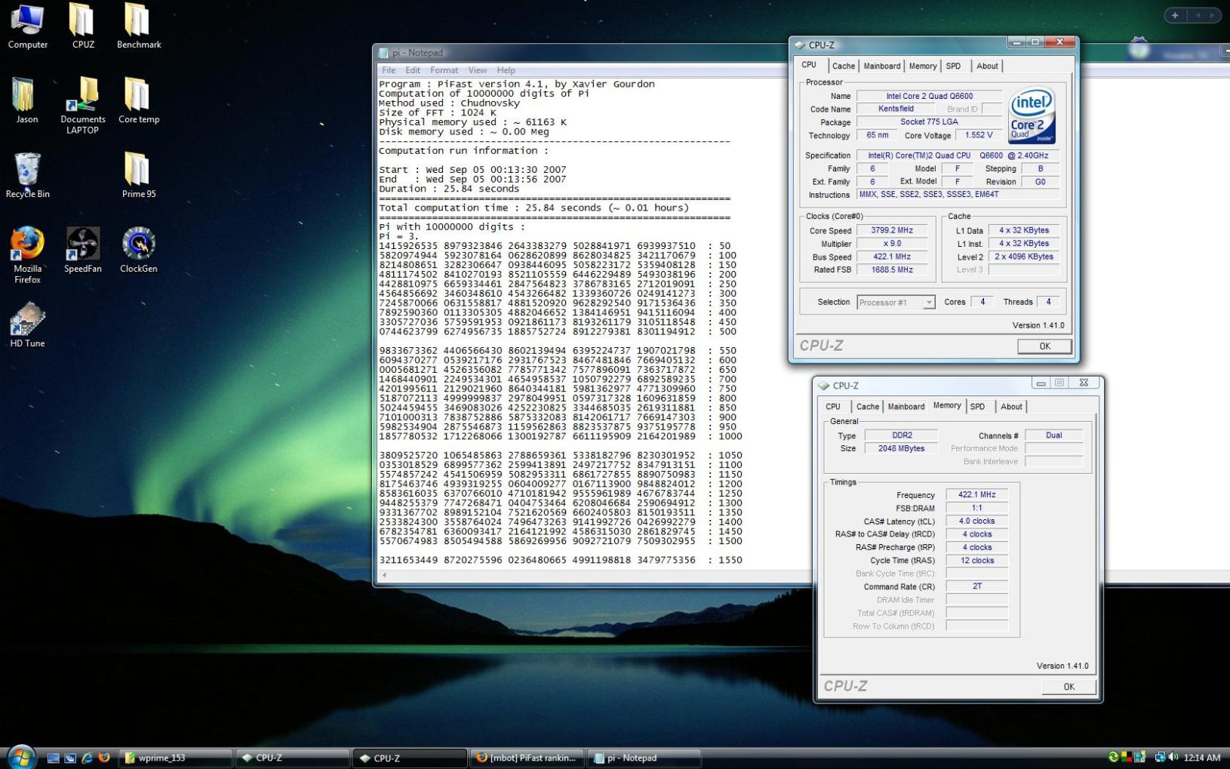Click the volume speaker tray icon

click(1173, 757)
